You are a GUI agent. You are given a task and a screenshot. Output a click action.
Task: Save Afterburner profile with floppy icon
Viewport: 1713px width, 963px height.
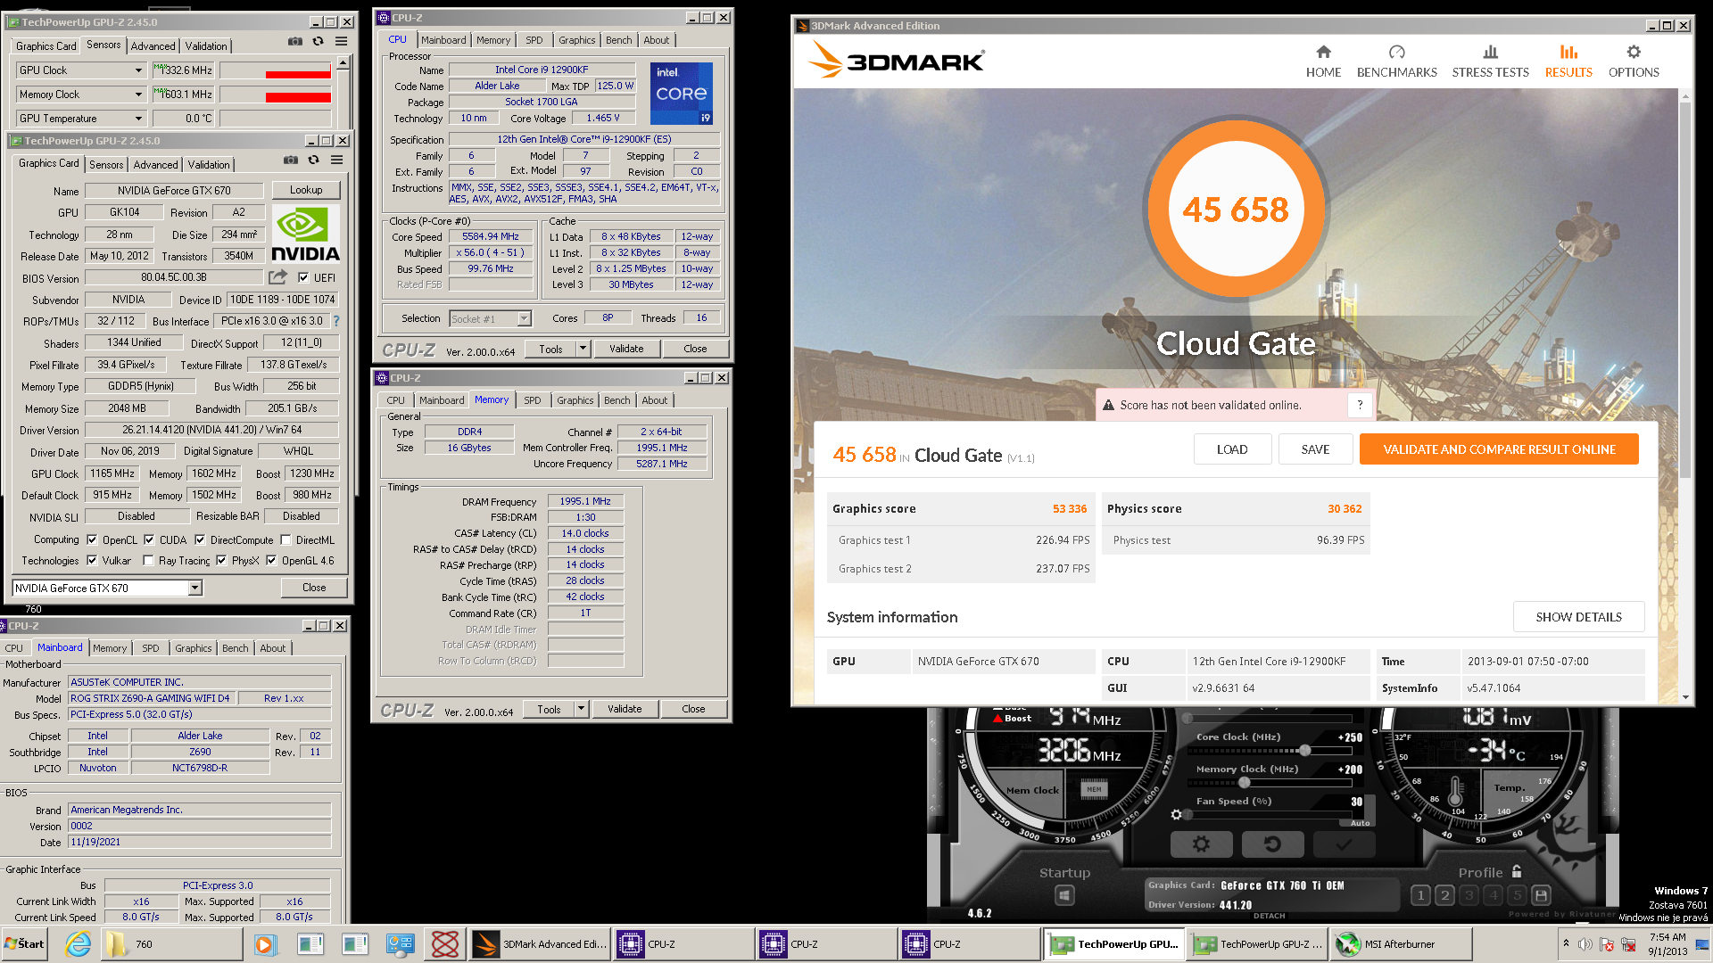pos(1541,895)
